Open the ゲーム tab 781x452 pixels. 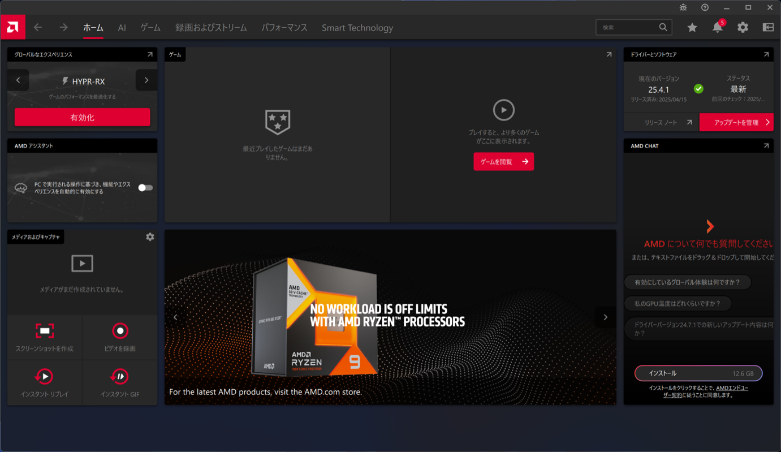pos(150,28)
